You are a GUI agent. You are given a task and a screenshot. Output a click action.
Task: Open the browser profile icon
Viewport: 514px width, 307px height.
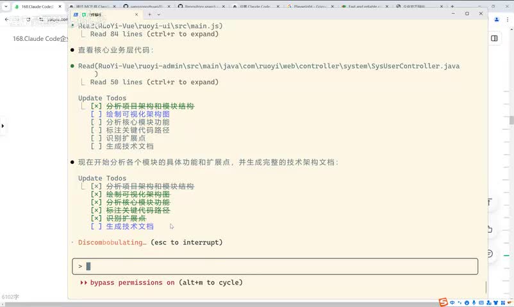pyautogui.click(x=497, y=20)
